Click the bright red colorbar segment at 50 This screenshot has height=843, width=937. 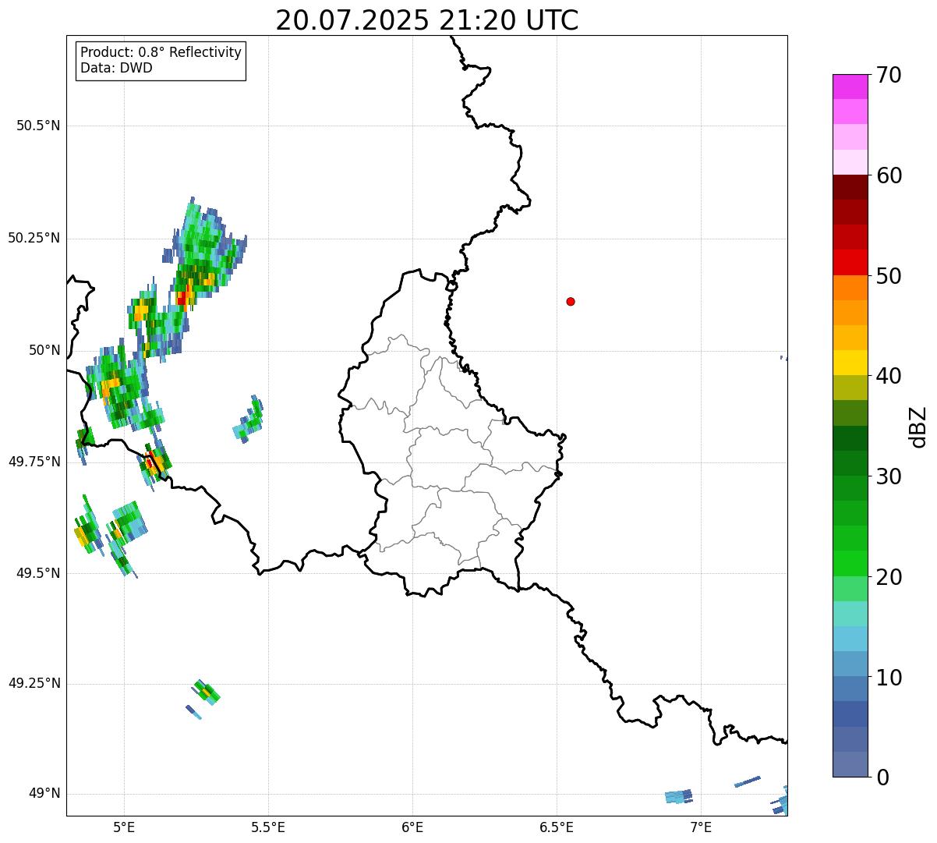click(850, 263)
